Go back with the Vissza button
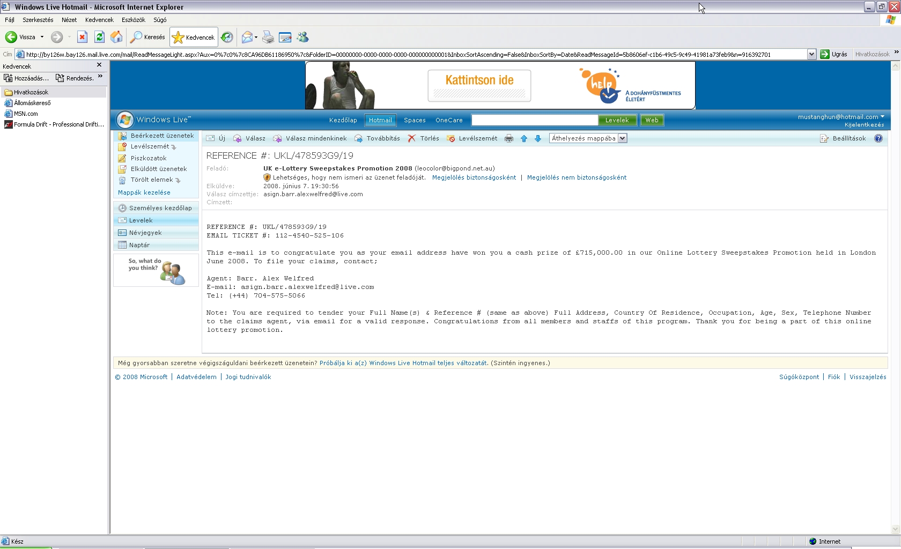The image size is (901, 549). 20,37
